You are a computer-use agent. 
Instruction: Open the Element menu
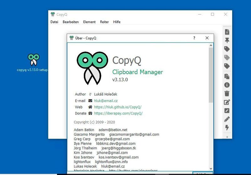point(89,22)
